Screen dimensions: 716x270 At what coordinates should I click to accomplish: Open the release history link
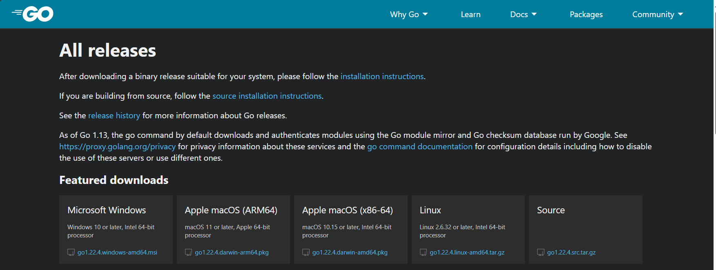114,115
